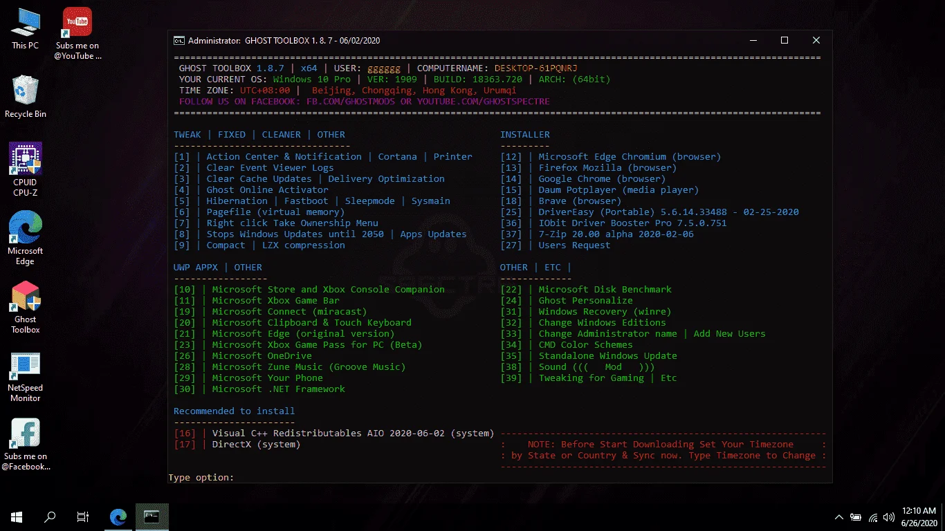The image size is (945, 531).
Task: Show hidden system tray icons
Action: (839, 517)
